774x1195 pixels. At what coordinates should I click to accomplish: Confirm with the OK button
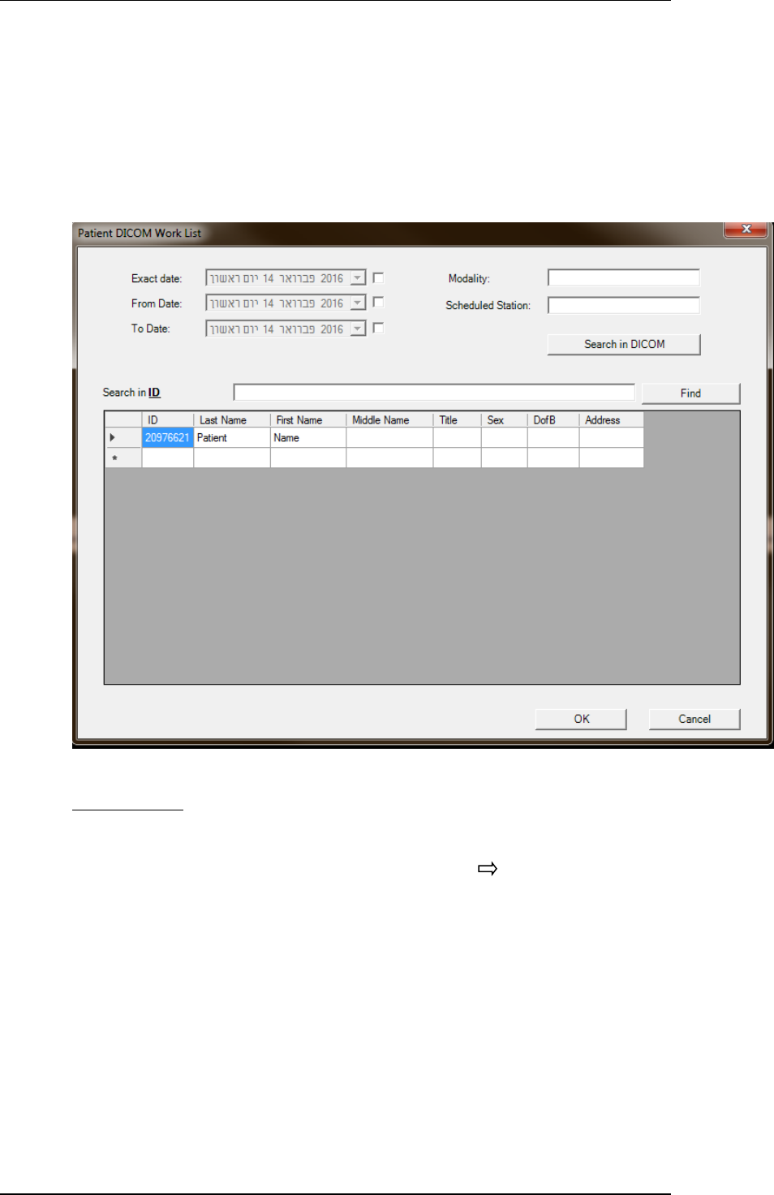[581, 719]
